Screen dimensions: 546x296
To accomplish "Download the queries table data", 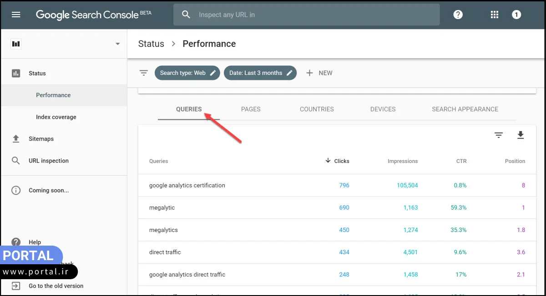I will 521,135.
